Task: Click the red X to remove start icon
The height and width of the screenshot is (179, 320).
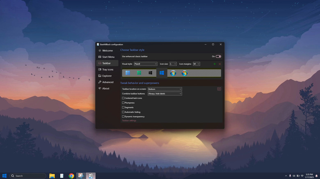Action: pyautogui.click(x=220, y=64)
